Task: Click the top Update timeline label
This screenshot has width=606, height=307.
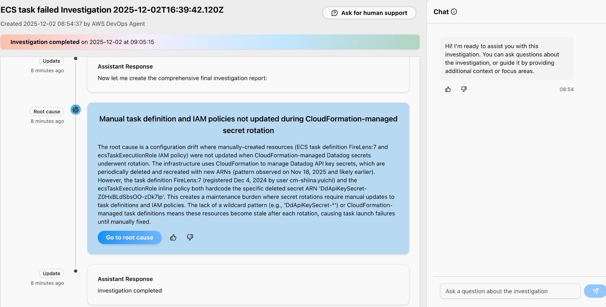Action: pos(51,61)
